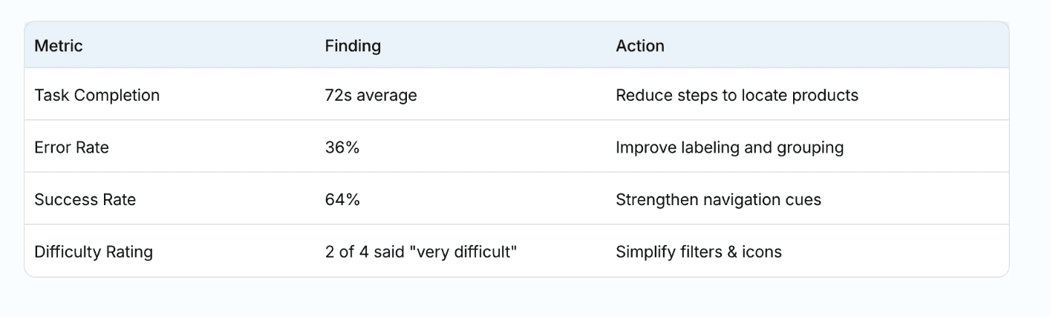Select "Improve labeling and grouping" action cell
The image size is (1050, 317).
pyautogui.click(x=729, y=147)
